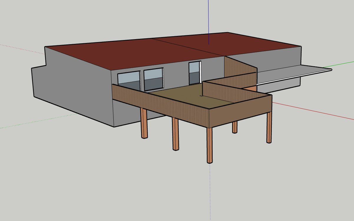The height and width of the screenshot is (221, 354).
Task: Click the middle large window pane
Action: click(x=153, y=79)
